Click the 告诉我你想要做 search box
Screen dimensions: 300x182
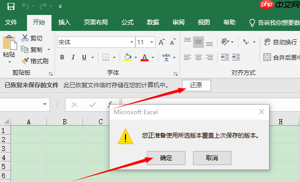tap(274, 23)
